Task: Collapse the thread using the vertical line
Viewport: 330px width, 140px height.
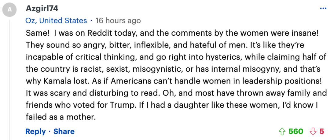Action: pos(10,80)
